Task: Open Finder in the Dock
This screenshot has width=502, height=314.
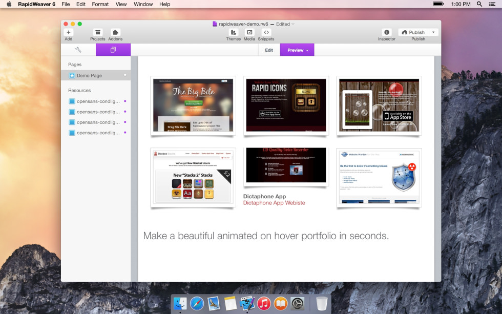Action: click(x=180, y=303)
